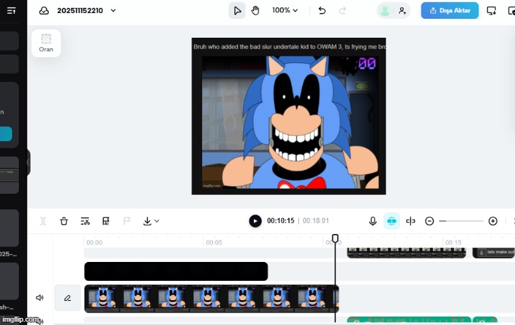The width and height of the screenshot is (515, 325).
Task: Click the 00:15 ruler mark
Action: coord(453,242)
